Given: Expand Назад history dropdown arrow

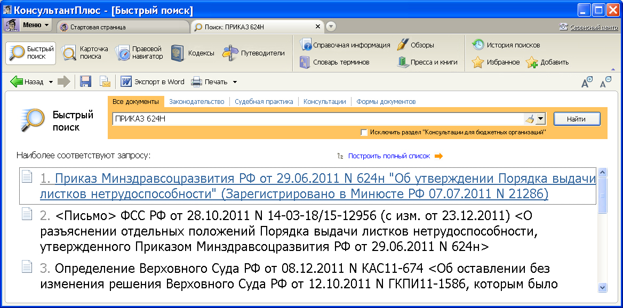Looking at the screenshot, I should (51, 82).
